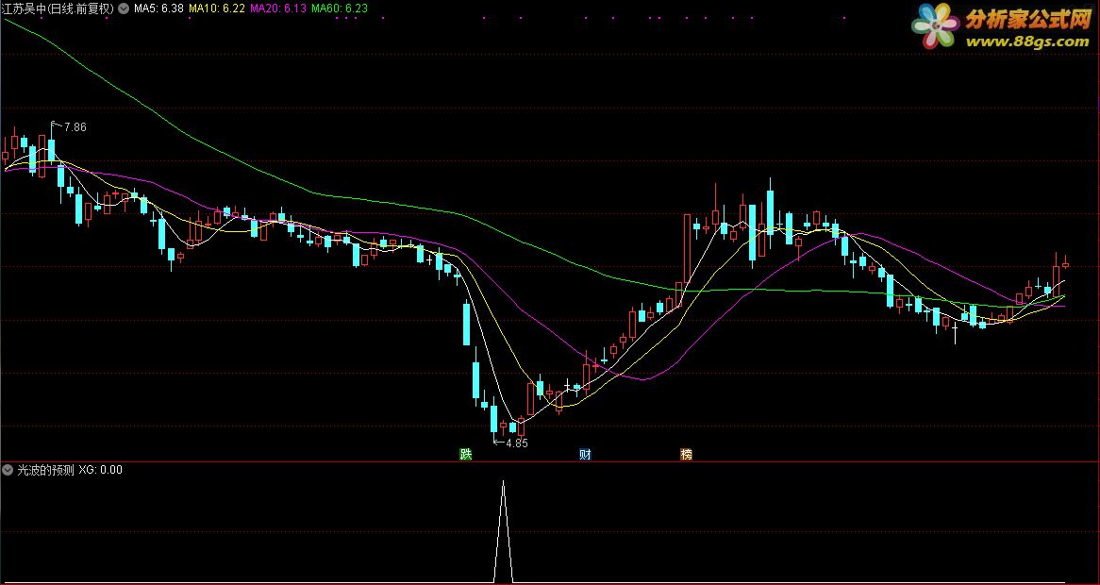Click the MA5: 6.38 label

[158, 9]
